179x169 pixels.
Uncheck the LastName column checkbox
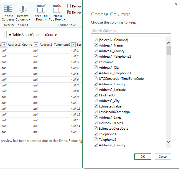[x=96, y=62]
